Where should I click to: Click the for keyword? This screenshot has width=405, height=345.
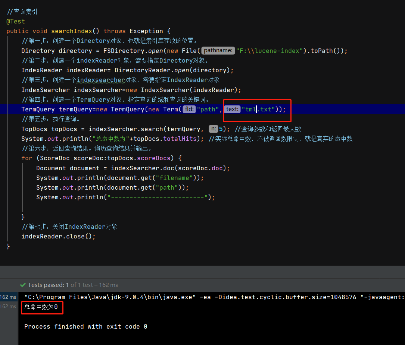coord(27,158)
